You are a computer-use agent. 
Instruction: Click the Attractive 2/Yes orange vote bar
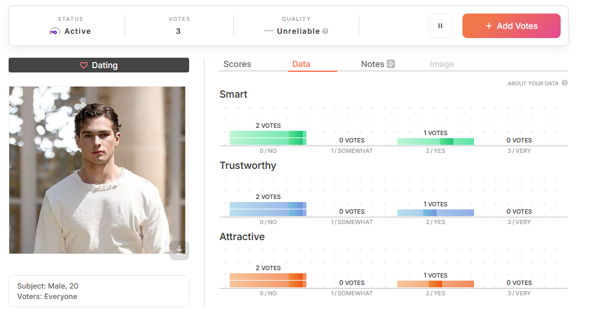pos(435,284)
